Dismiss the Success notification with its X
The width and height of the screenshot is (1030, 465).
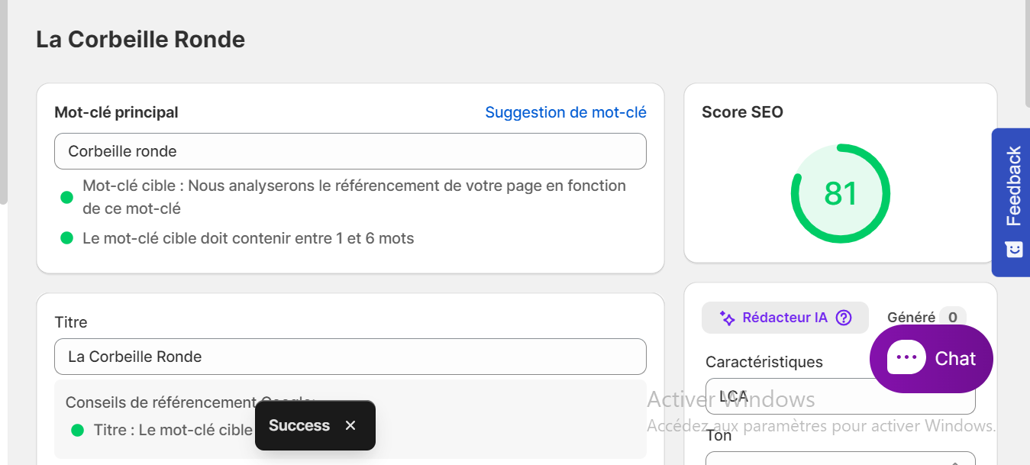point(350,425)
